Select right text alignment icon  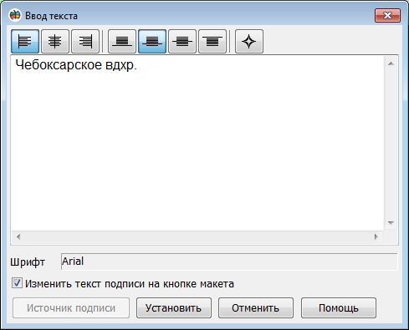85,41
